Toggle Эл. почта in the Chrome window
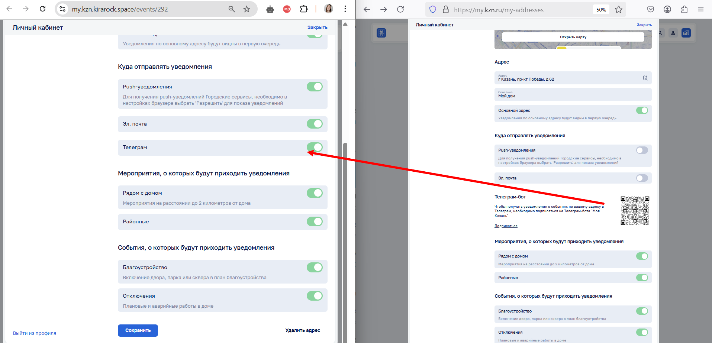Viewport: 712px width, 343px height. pos(315,124)
